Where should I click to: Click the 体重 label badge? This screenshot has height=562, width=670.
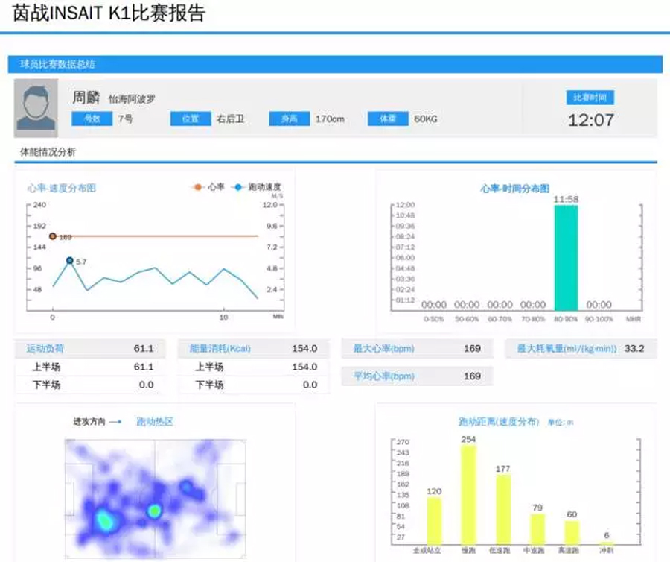(387, 119)
